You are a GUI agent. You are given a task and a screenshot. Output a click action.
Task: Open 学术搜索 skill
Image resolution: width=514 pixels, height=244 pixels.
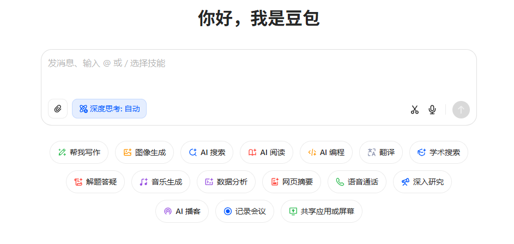pyautogui.click(x=439, y=152)
